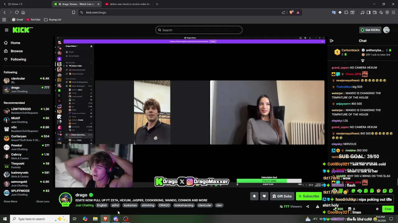Open YouTube bookmark

[x=33, y=20]
